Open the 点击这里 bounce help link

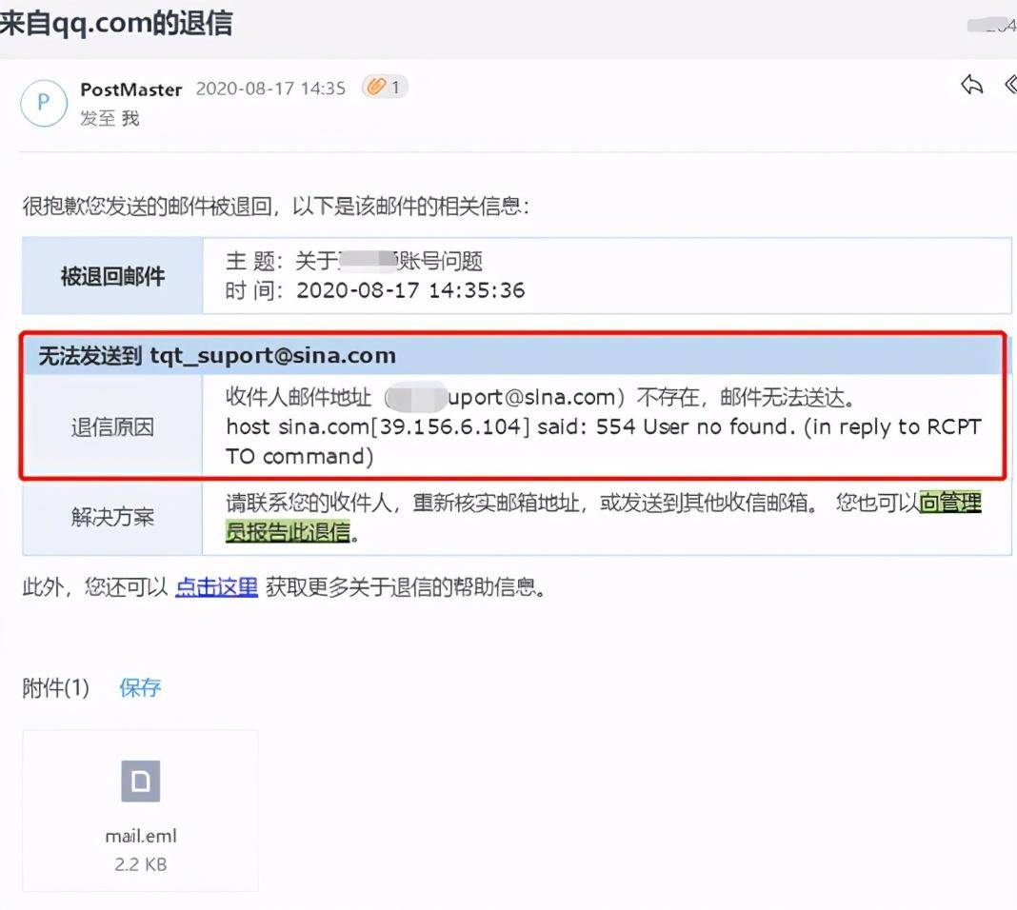point(215,587)
